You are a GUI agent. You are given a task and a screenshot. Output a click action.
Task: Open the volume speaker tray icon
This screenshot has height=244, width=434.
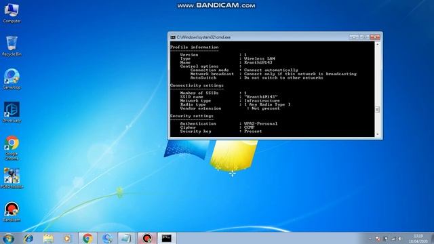click(400, 239)
